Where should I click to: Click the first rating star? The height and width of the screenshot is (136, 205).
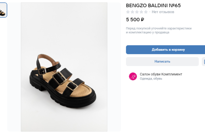point(128,12)
